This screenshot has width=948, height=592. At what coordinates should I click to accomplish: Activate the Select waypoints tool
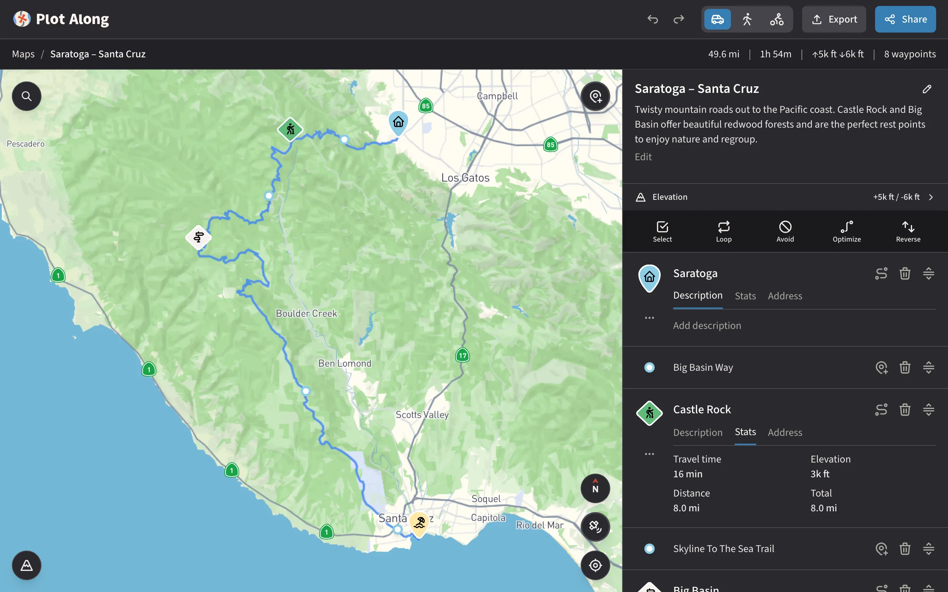point(662,231)
